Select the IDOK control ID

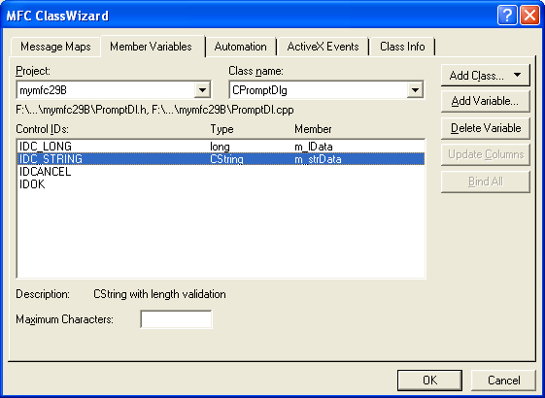pos(32,184)
